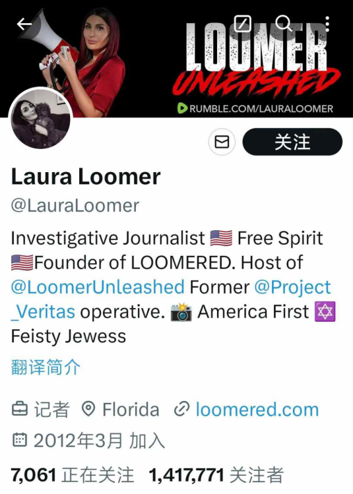Open the 1,417,771 关注者 followers list

[216, 475]
